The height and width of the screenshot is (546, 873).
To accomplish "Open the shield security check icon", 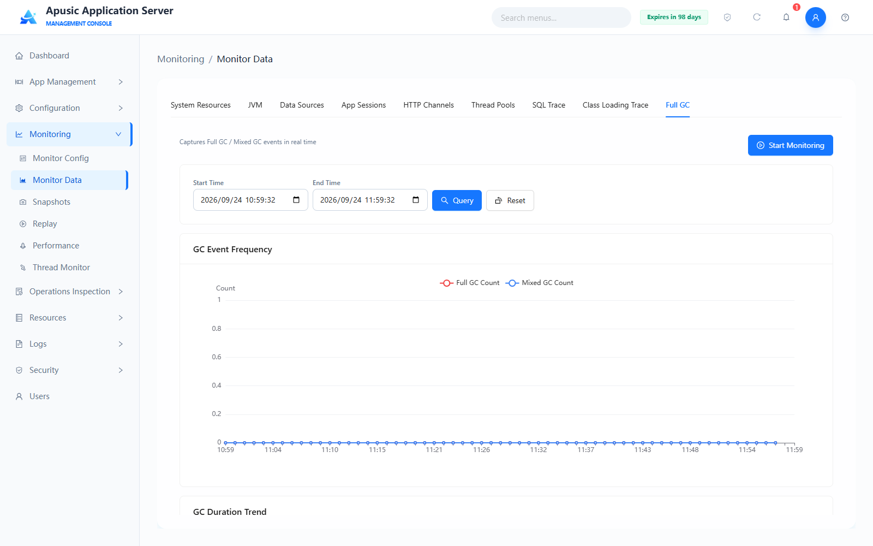I will point(727,17).
